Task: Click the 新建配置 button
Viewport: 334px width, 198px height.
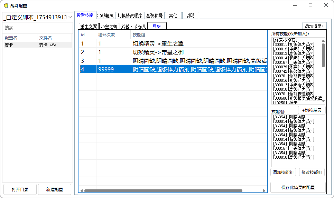Action: pos(55,189)
